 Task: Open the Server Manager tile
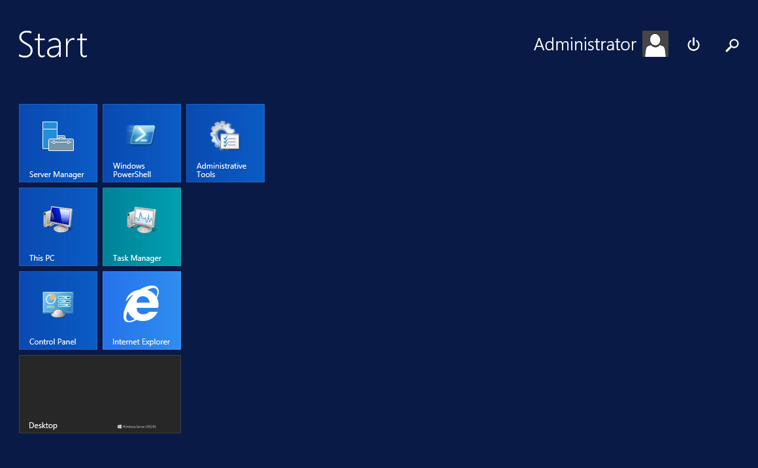[x=58, y=143]
